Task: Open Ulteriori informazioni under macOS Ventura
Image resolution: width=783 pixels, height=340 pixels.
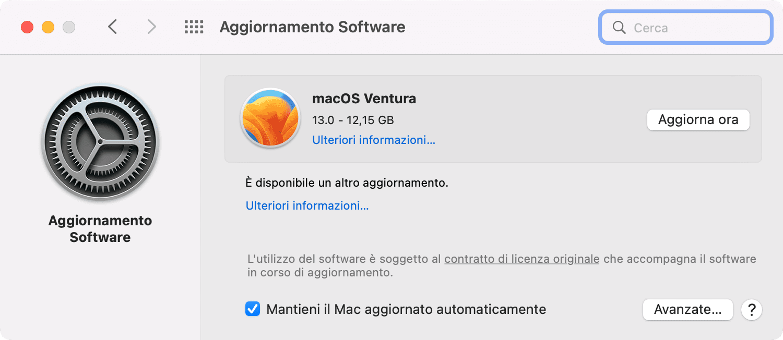Action: [x=374, y=140]
